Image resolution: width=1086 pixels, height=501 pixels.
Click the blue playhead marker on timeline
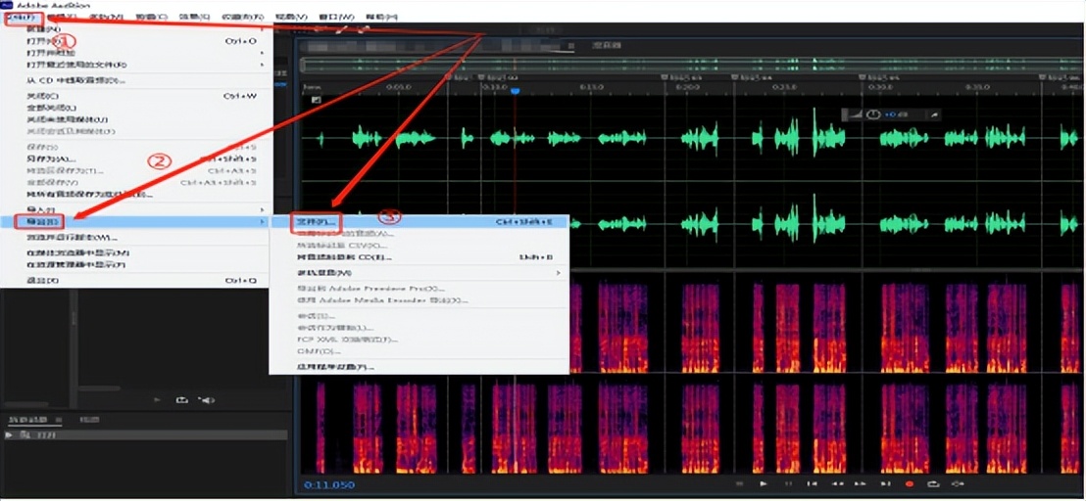(515, 91)
